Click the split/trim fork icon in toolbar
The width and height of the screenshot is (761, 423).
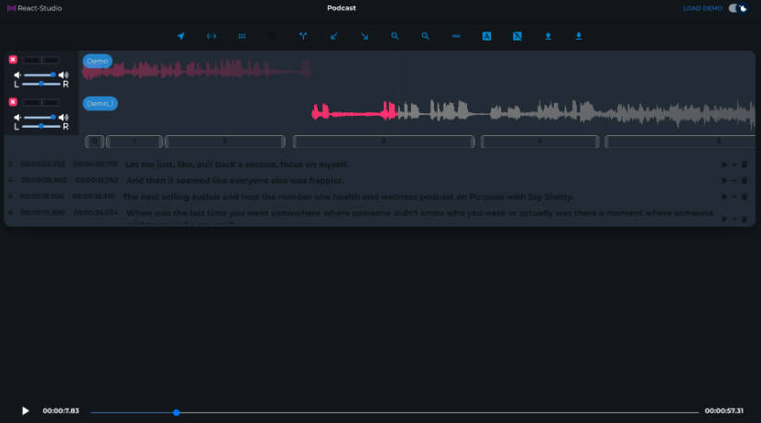(302, 37)
